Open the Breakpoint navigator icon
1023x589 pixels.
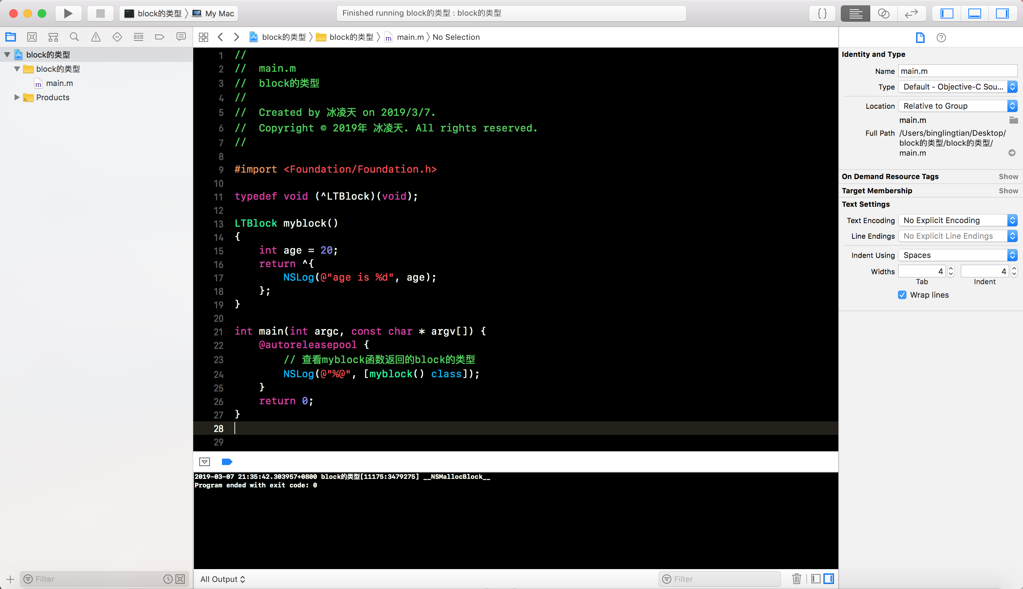pyautogui.click(x=159, y=37)
